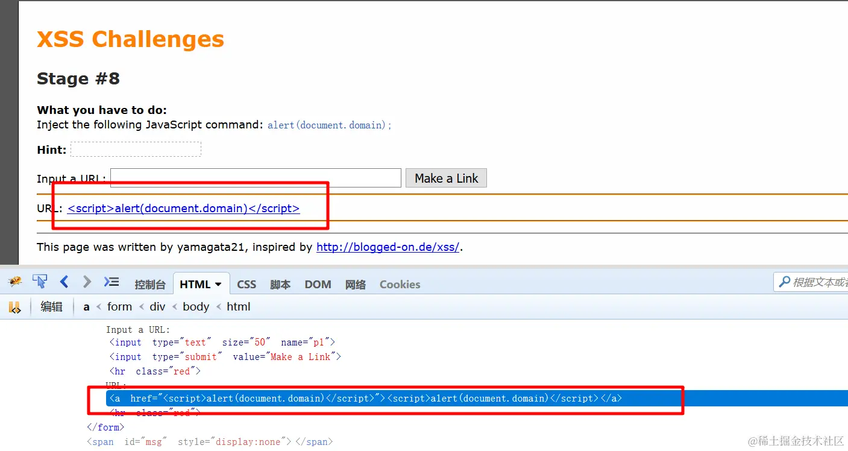Select the input type="submit" node
The height and width of the screenshot is (451, 848).
(x=225, y=357)
